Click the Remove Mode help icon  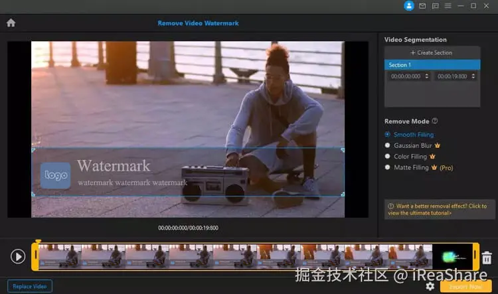click(x=435, y=121)
